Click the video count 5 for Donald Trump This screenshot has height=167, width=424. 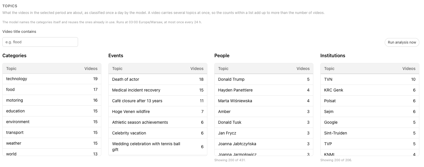(308, 79)
